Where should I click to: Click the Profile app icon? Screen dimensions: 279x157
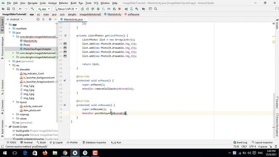click(x=109, y=9)
